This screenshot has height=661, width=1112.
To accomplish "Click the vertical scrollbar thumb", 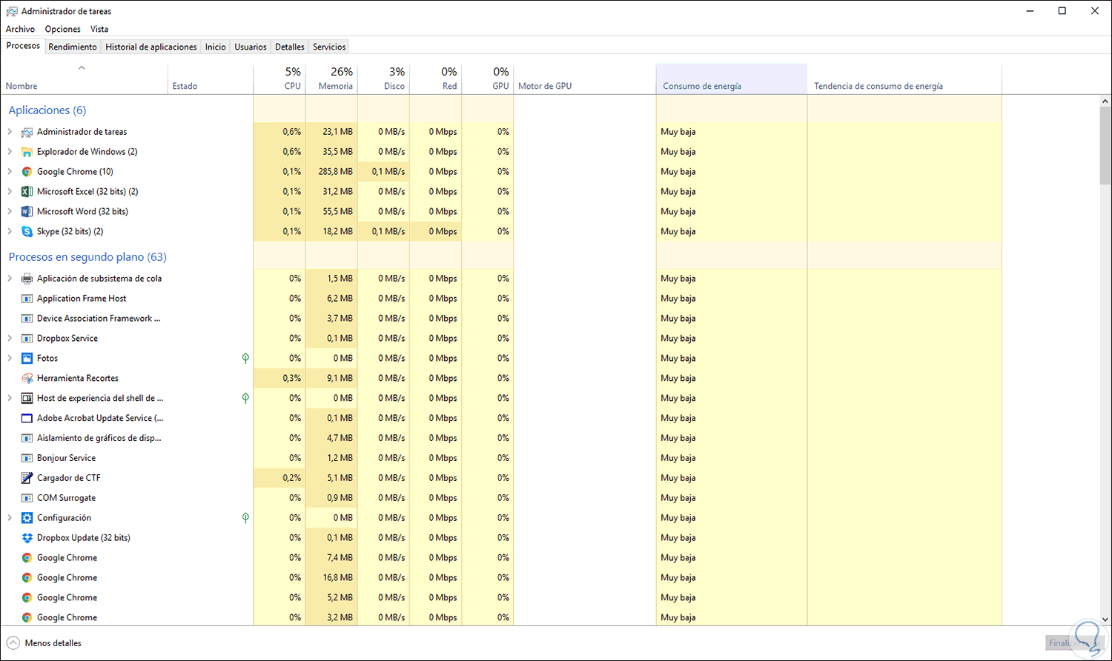I will 1105,146.
